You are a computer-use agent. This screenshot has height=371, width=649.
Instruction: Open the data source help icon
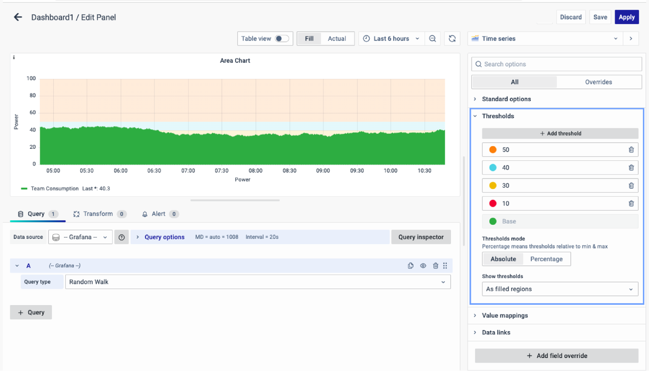click(x=121, y=237)
